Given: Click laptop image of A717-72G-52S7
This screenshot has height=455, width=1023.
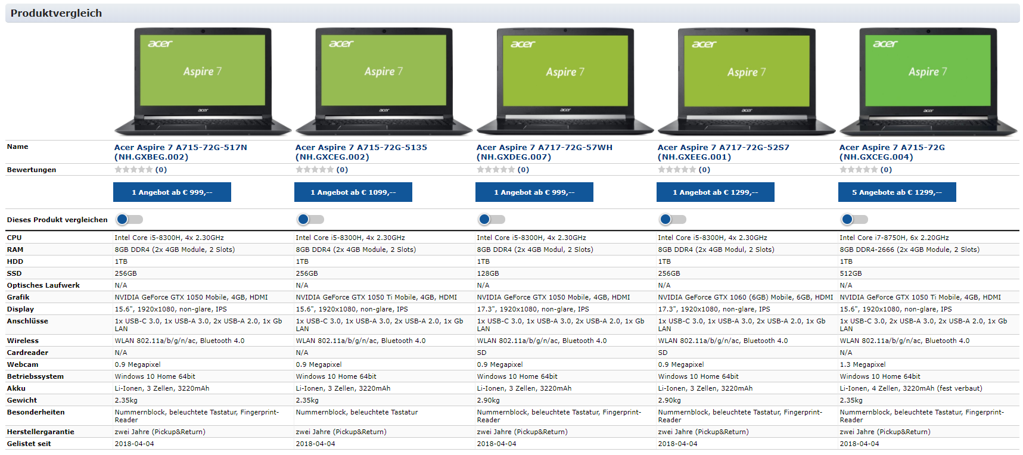Looking at the screenshot, I should tap(746, 82).
